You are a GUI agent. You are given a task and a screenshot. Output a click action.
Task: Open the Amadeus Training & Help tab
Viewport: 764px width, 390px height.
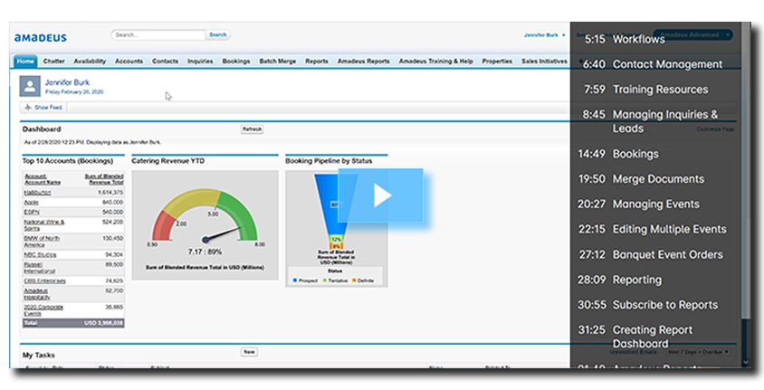click(x=435, y=62)
